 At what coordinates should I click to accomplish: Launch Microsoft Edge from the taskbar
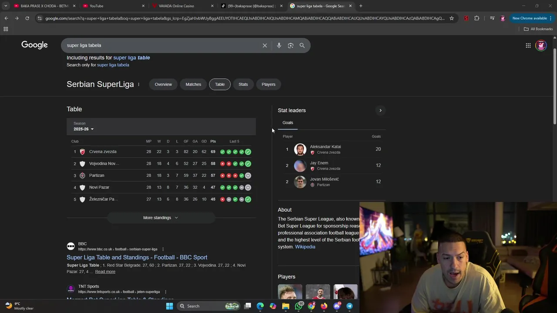(x=260, y=306)
